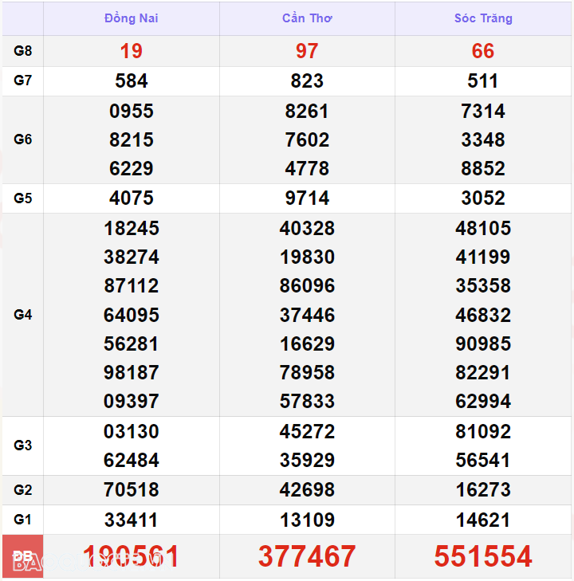Select Cần Thơ special prize 377467
The width and height of the screenshot is (574, 581).
(307, 556)
